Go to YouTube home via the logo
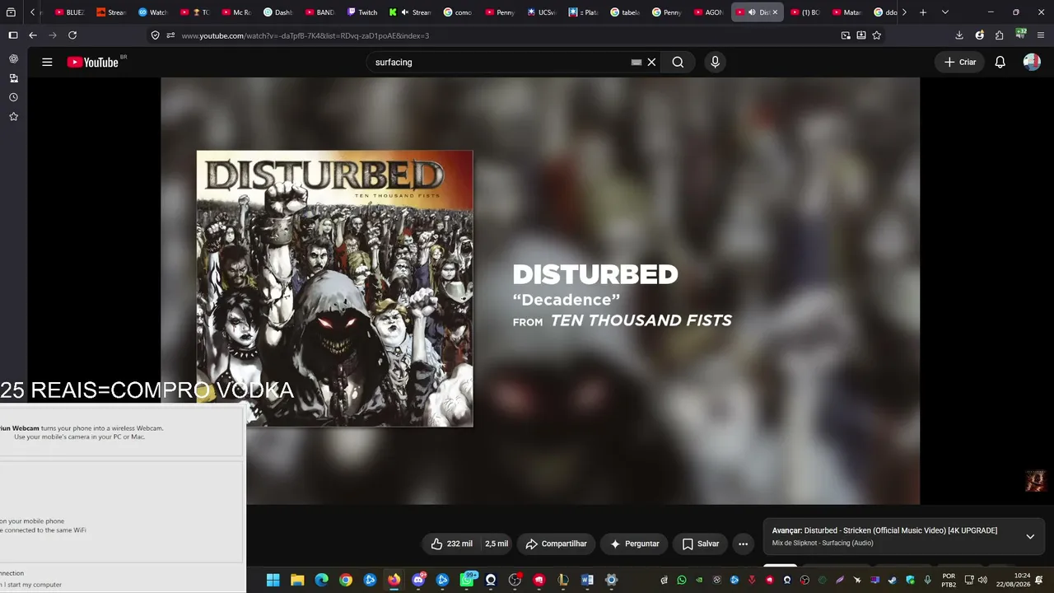 pos(93,62)
